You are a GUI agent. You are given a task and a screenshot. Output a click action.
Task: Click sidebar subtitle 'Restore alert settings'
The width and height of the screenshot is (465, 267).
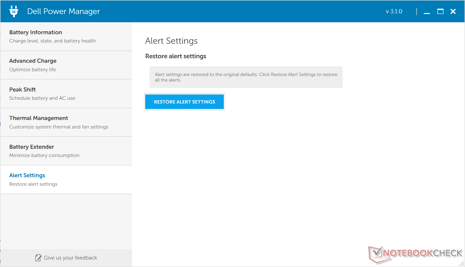click(x=33, y=184)
